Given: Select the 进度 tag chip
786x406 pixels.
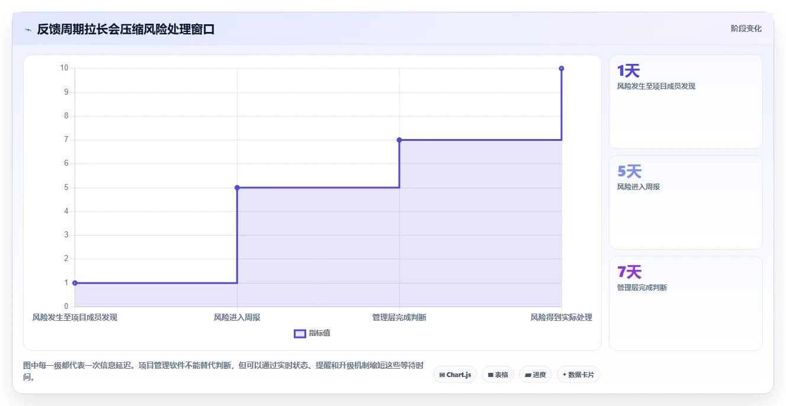Looking at the screenshot, I should [x=535, y=375].
